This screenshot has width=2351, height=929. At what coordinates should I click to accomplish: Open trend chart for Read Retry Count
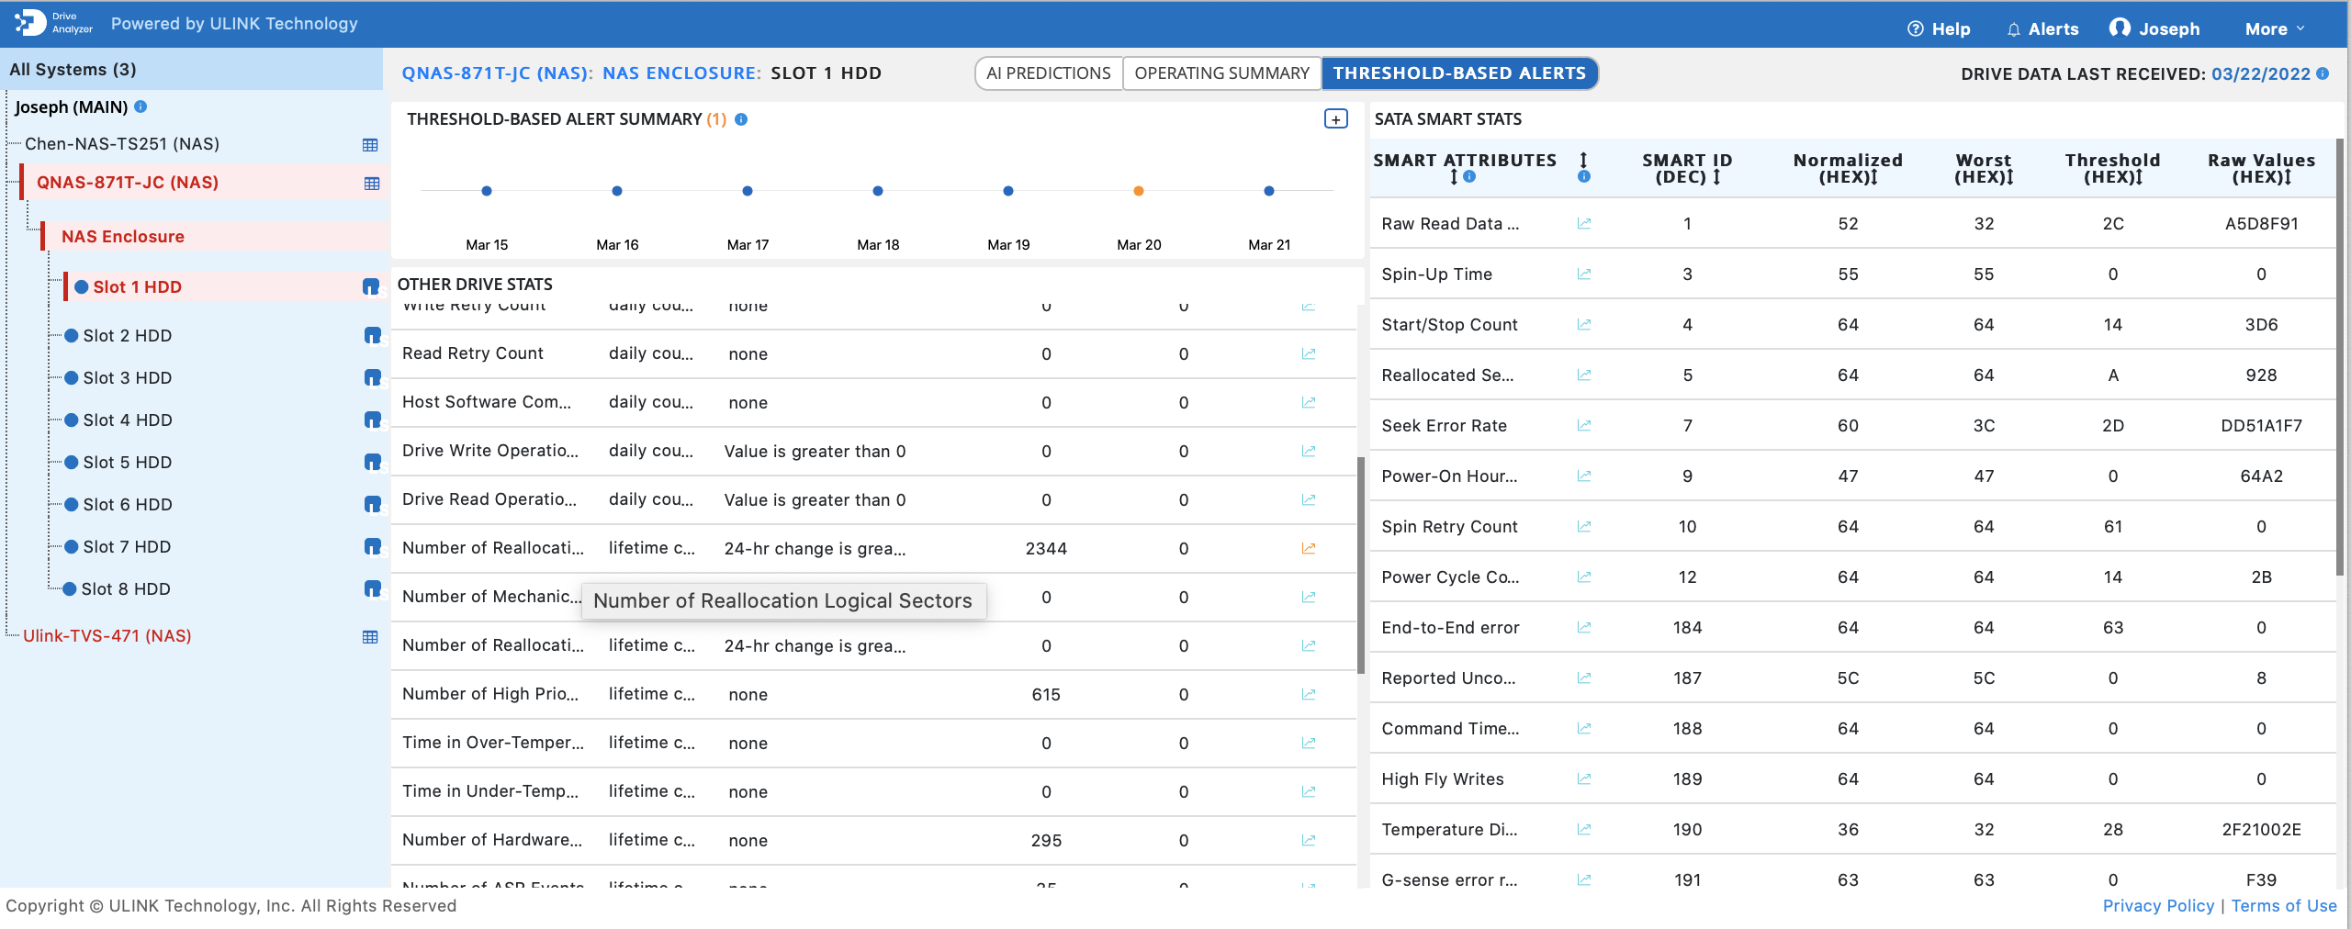[1308, 353]
